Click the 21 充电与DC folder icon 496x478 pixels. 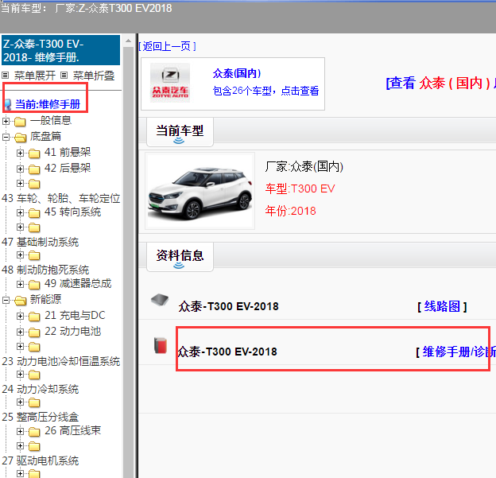pos(34,316)
